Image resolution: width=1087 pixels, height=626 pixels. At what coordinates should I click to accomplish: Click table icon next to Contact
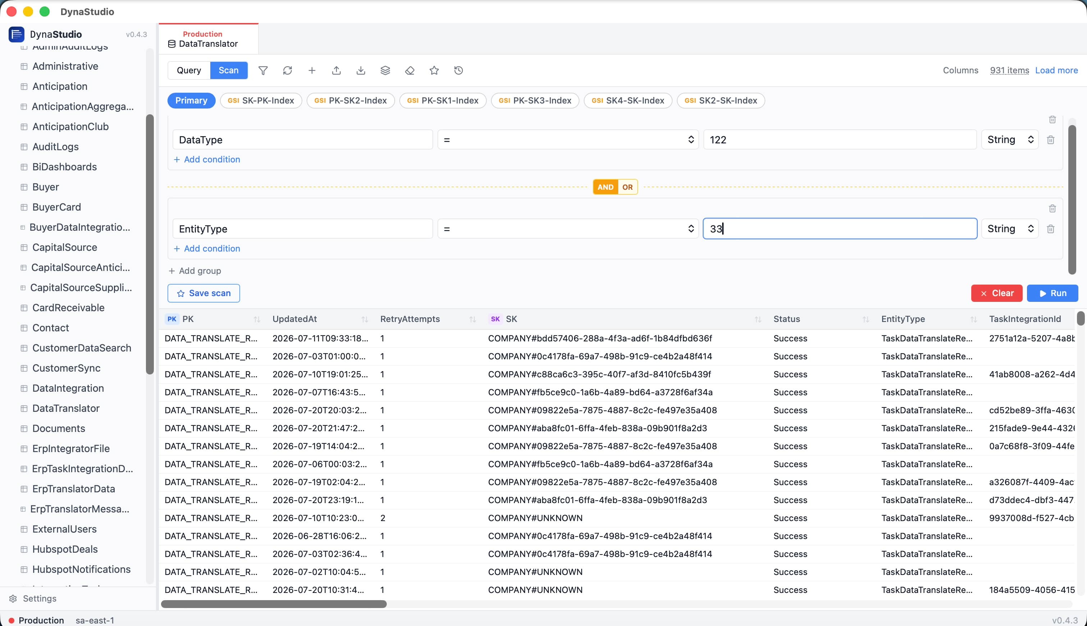pos(24,328)
